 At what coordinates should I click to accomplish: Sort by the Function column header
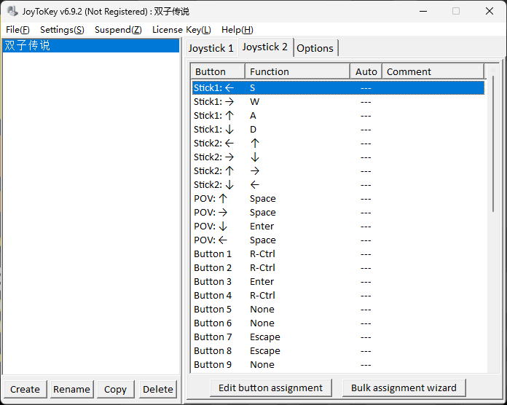point(296,71)
